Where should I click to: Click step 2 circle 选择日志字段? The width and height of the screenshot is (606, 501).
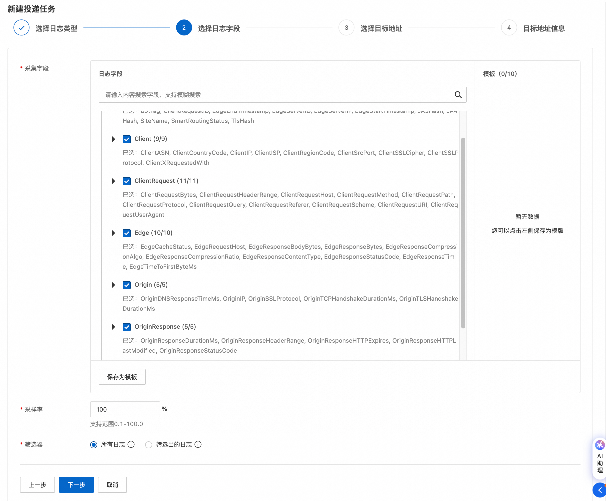point(184,28)
